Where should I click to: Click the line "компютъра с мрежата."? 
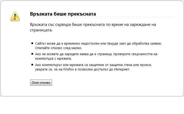pos(53,59)
